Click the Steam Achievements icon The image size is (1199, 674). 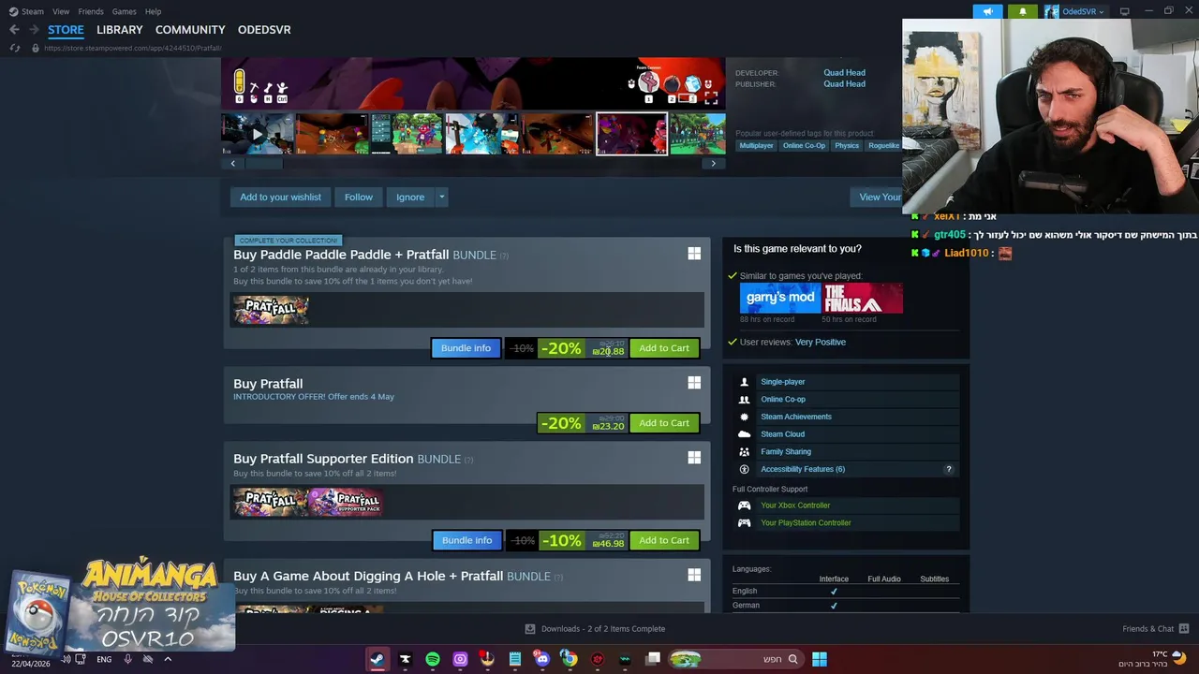[744, 417]
